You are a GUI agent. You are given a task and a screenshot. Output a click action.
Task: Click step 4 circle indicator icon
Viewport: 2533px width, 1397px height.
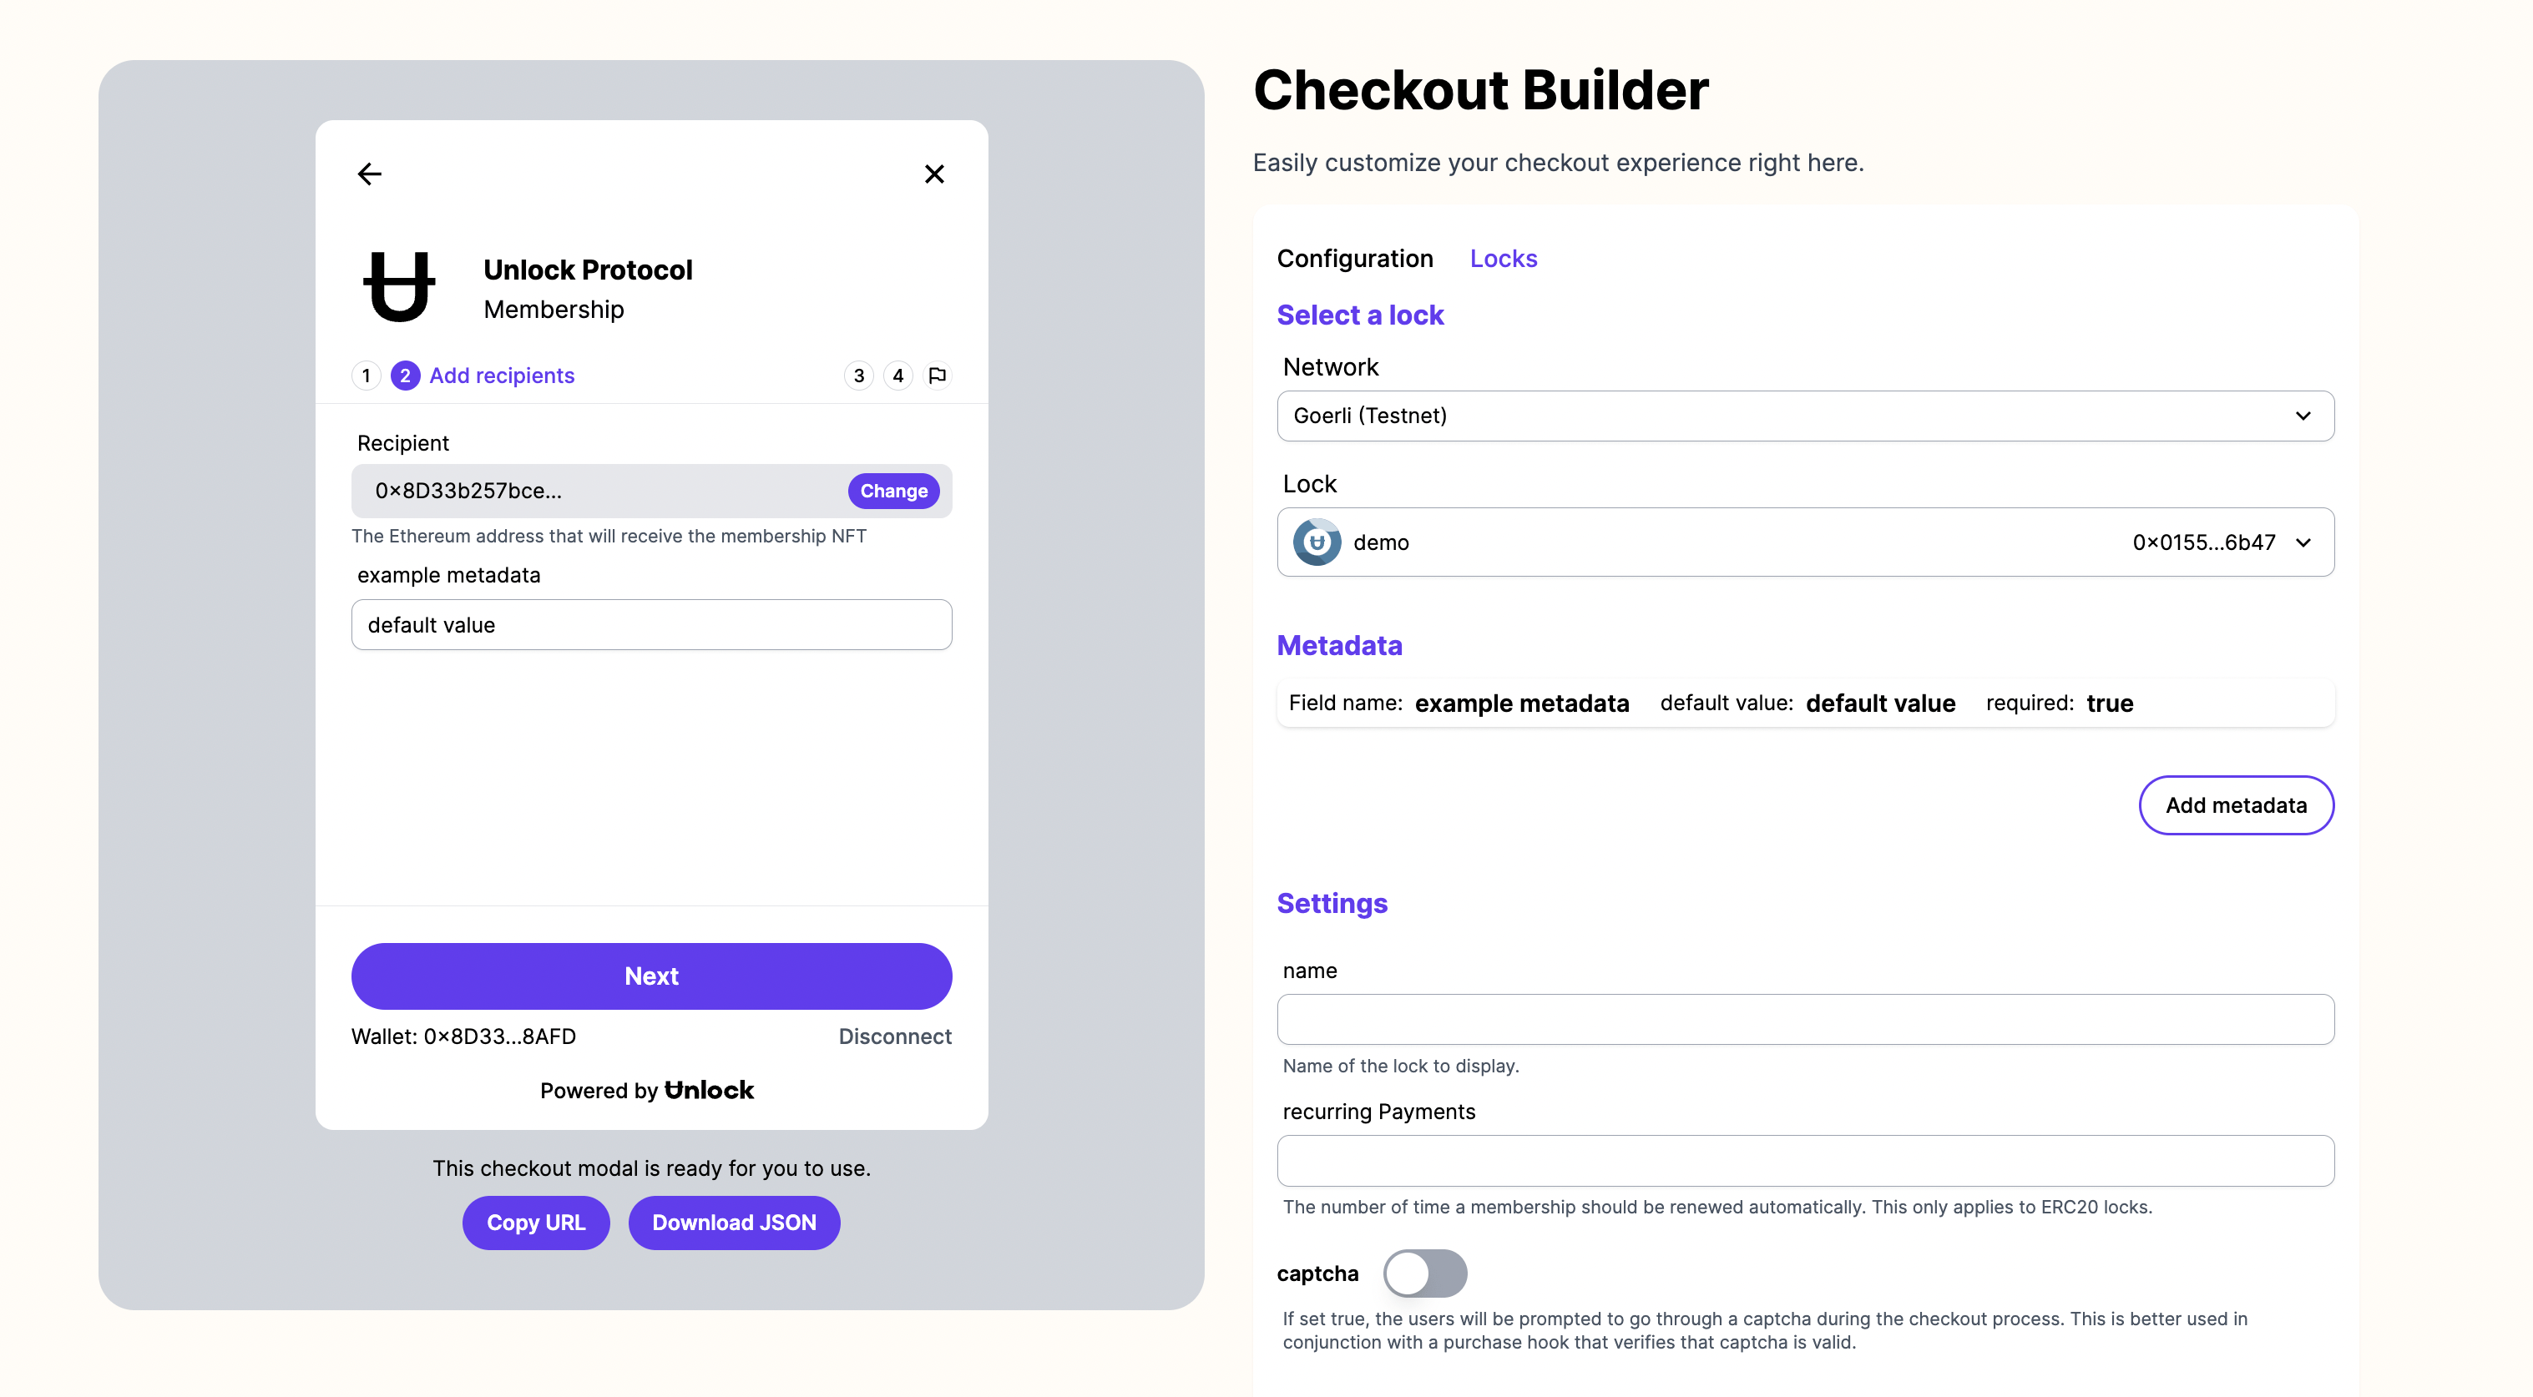(898, 375)
